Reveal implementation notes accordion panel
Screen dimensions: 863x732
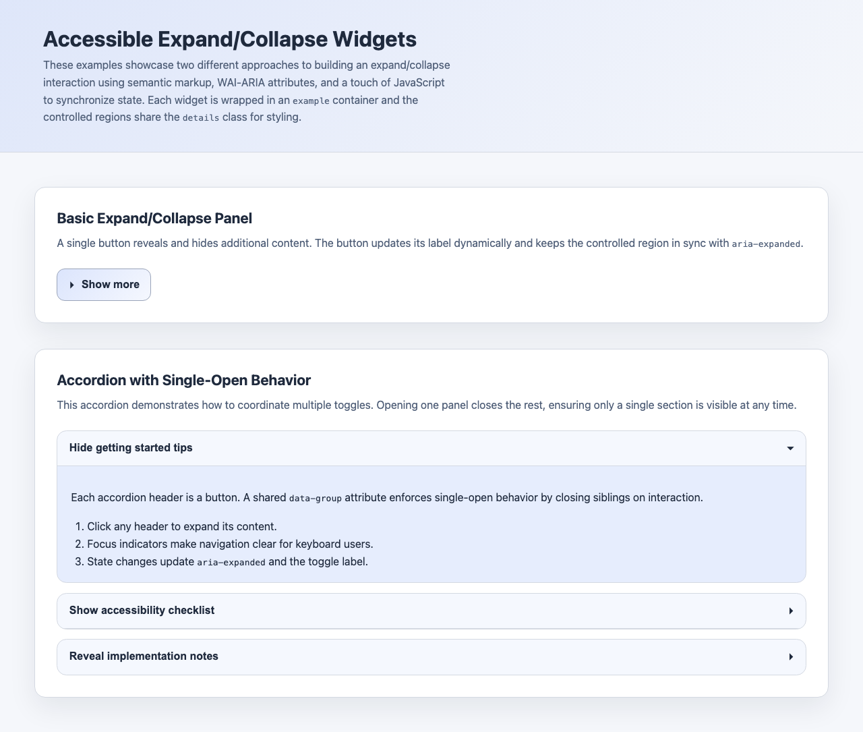point(431,656)
